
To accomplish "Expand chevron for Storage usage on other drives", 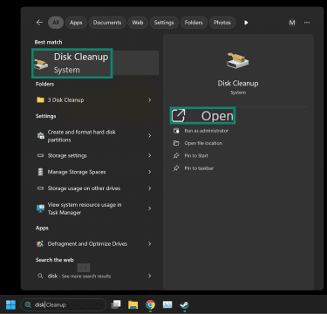I will [x=150, y=188].
